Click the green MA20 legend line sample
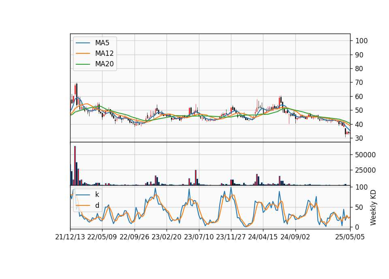This screenshot has height=279, width=389. 83,64
